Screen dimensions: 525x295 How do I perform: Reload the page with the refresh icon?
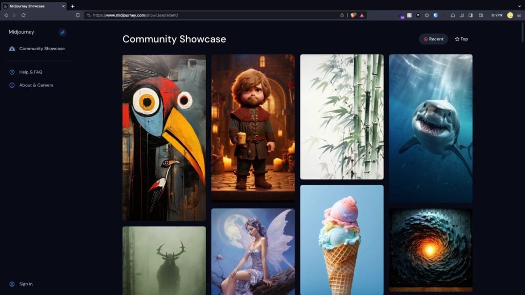point(23,15)
